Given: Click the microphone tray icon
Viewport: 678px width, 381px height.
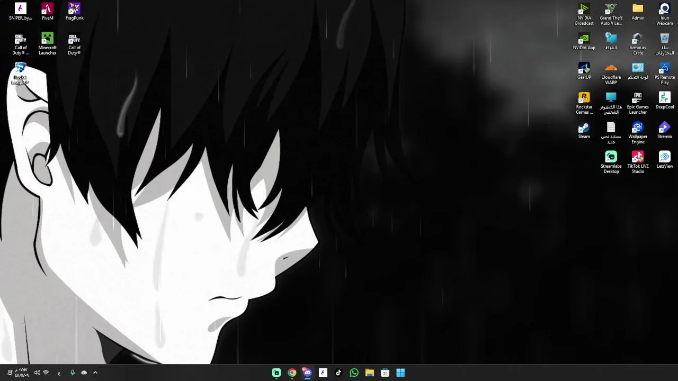Looking at the screenshot, I should [x=73, y=373].
